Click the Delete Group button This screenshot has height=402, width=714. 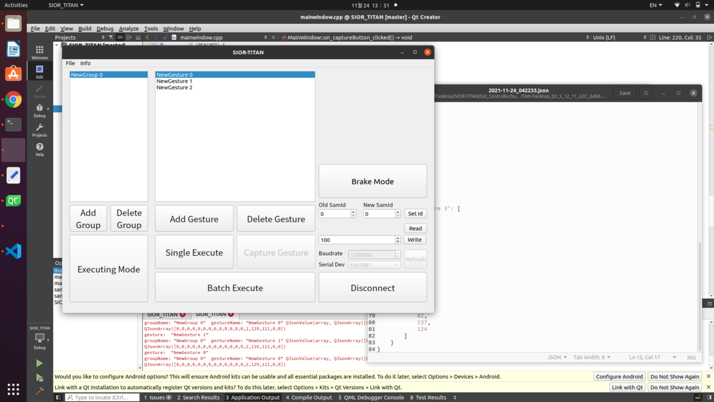pos(129,219)
